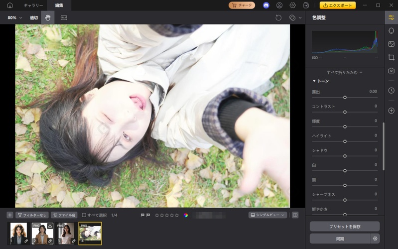Click the 露出 value 0.00 field
Screen dimensions: 398x249
click(x=373, y=91)
